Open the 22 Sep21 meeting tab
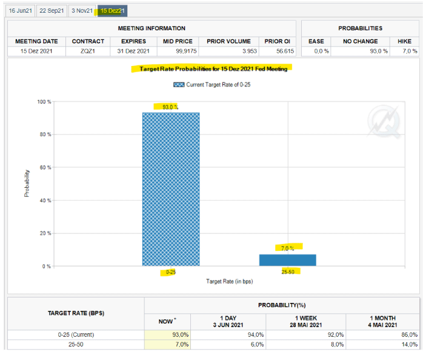The height and width of the screenshot is (352, 423). pos(51,11)
